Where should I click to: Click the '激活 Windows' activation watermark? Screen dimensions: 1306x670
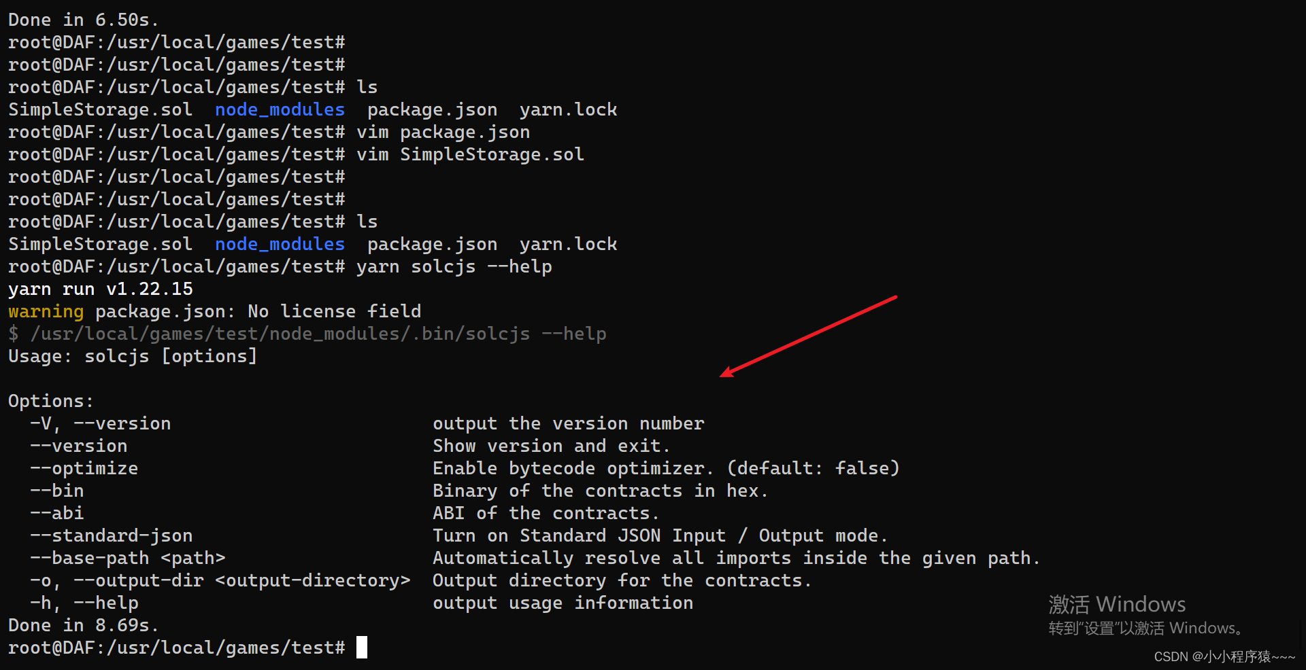tap(1117, 604)
